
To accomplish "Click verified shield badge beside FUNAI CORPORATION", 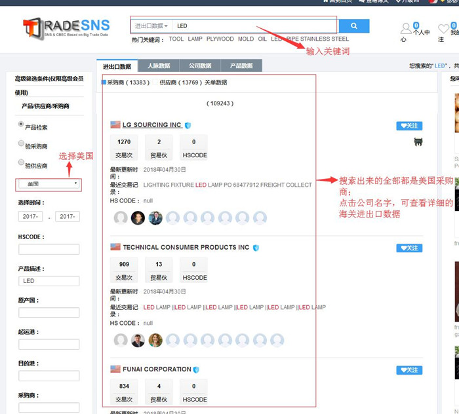I will point(196,370).
